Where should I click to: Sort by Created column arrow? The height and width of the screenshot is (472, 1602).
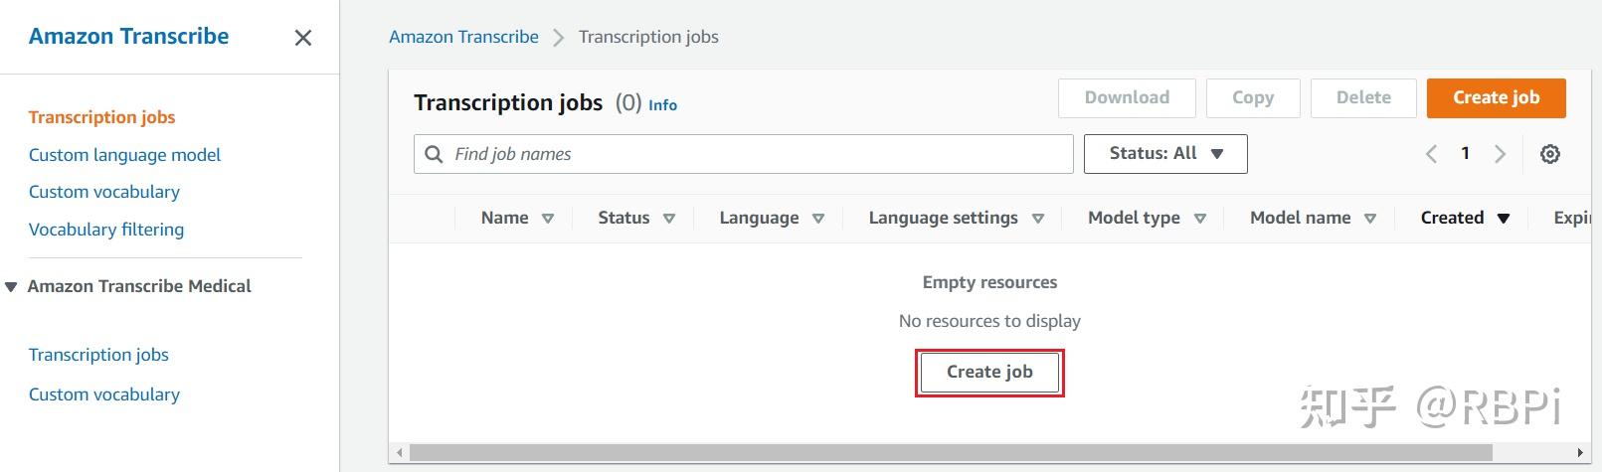[1504, 219]
